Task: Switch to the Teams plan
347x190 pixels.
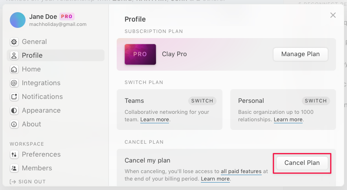Action: point(202,101)
